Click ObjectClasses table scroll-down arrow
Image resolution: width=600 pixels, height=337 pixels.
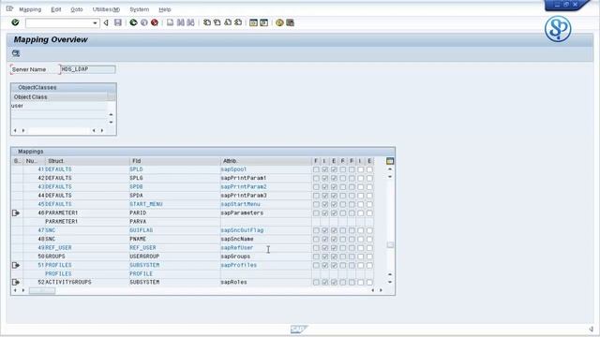(111, 123)
